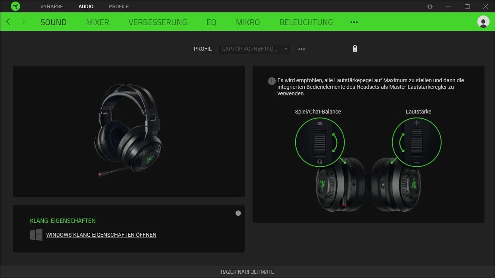
Task: Open help for Klang-Eigenschaften
Action: (238, 213)
